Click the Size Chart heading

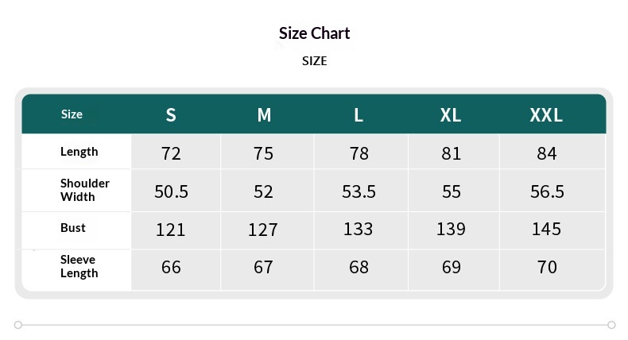(x=314, y=33)
